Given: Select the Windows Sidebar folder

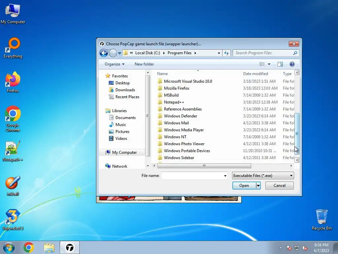Looking at the screenshot, I should [x=179, y=158].
